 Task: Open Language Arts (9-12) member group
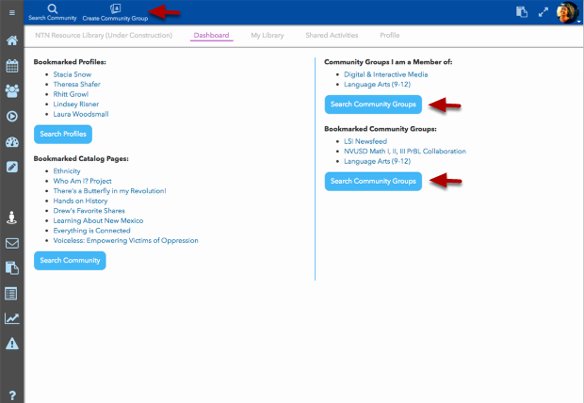(x=377, y=84)
